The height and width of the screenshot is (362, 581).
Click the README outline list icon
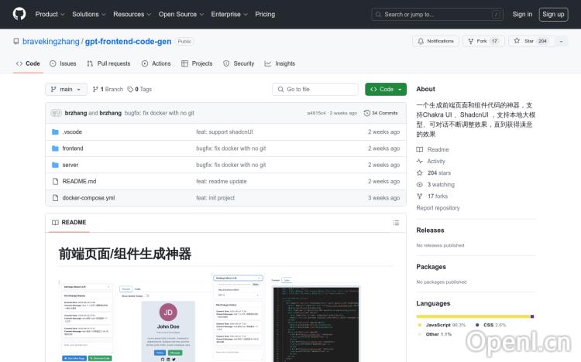click(x=396, y=223)
